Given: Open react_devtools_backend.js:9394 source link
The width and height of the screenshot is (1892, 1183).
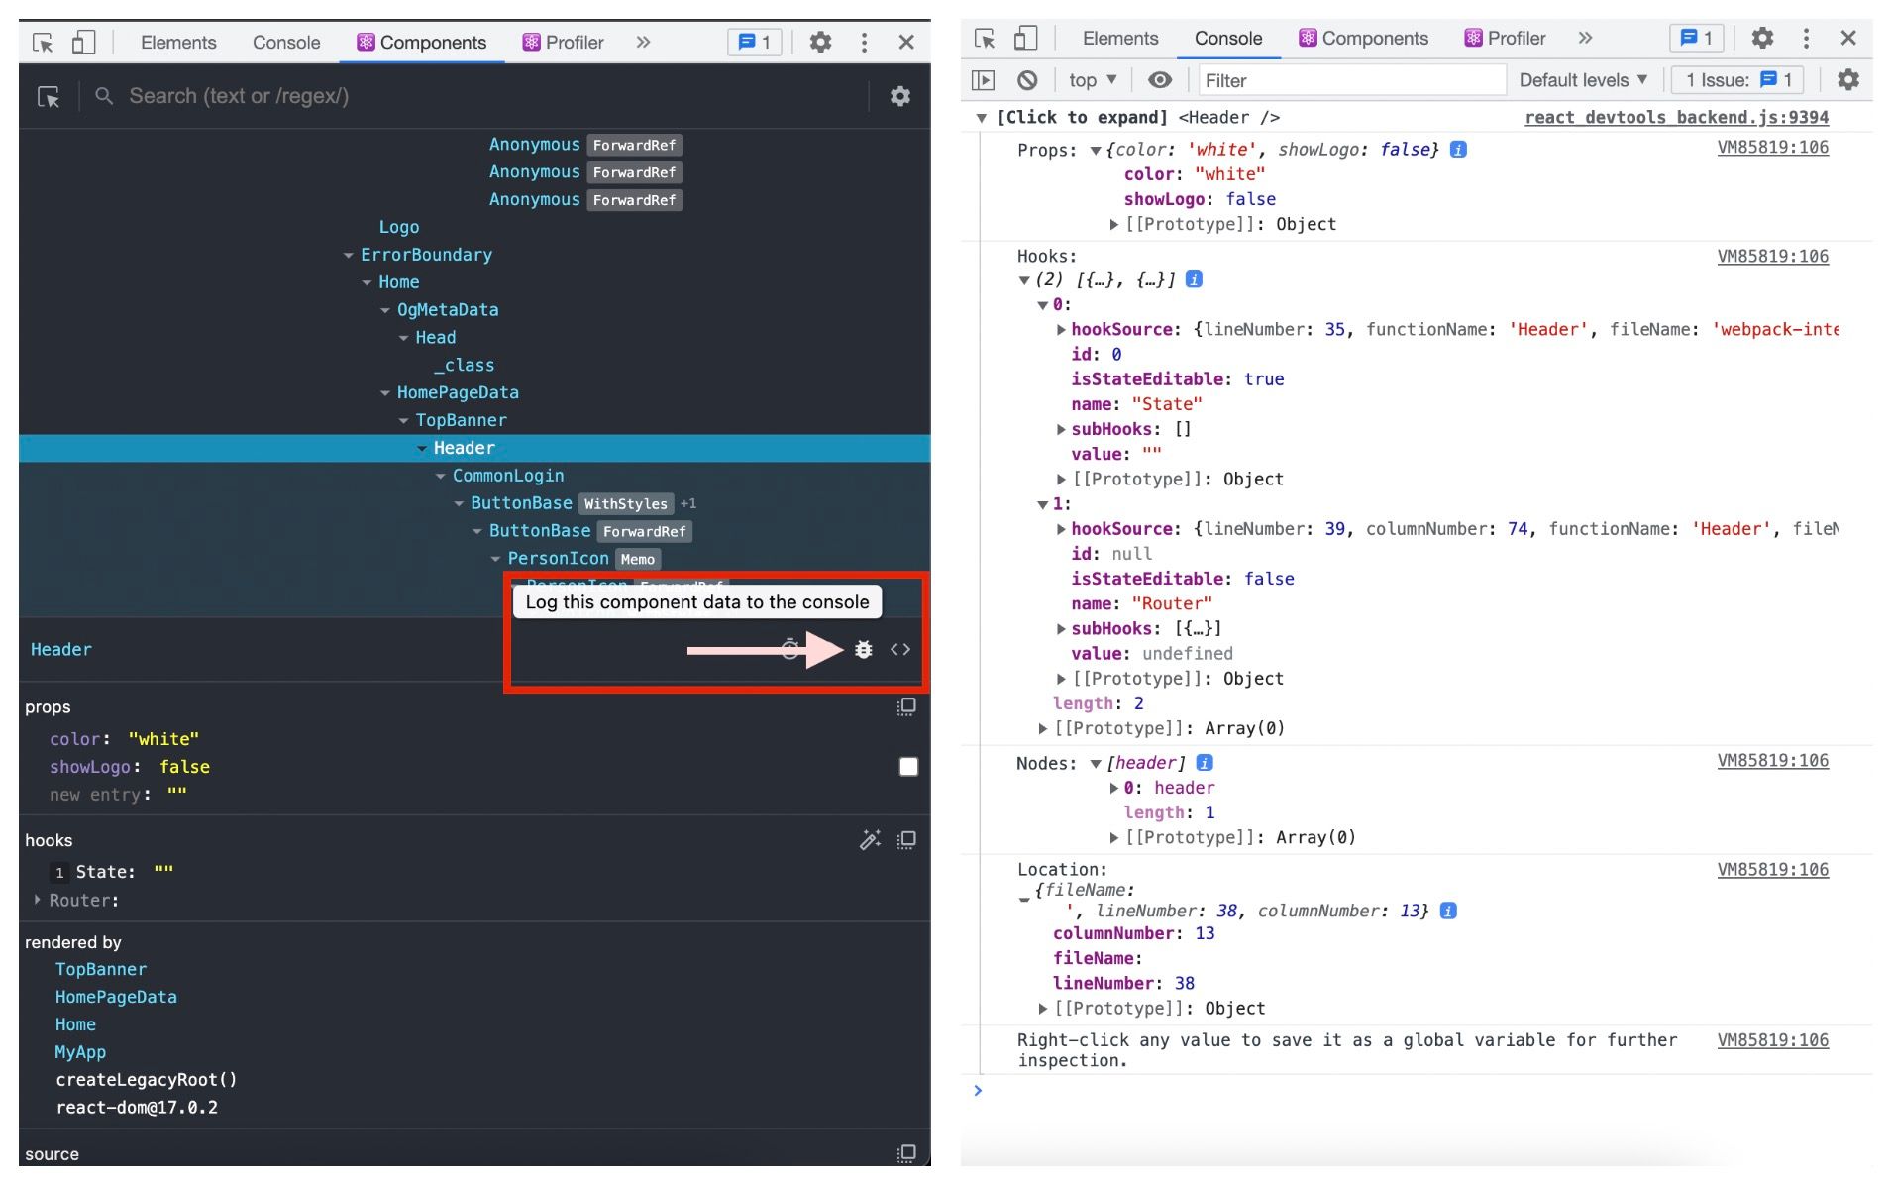Looking at the screenshot, I should [x=1677, y=118].
